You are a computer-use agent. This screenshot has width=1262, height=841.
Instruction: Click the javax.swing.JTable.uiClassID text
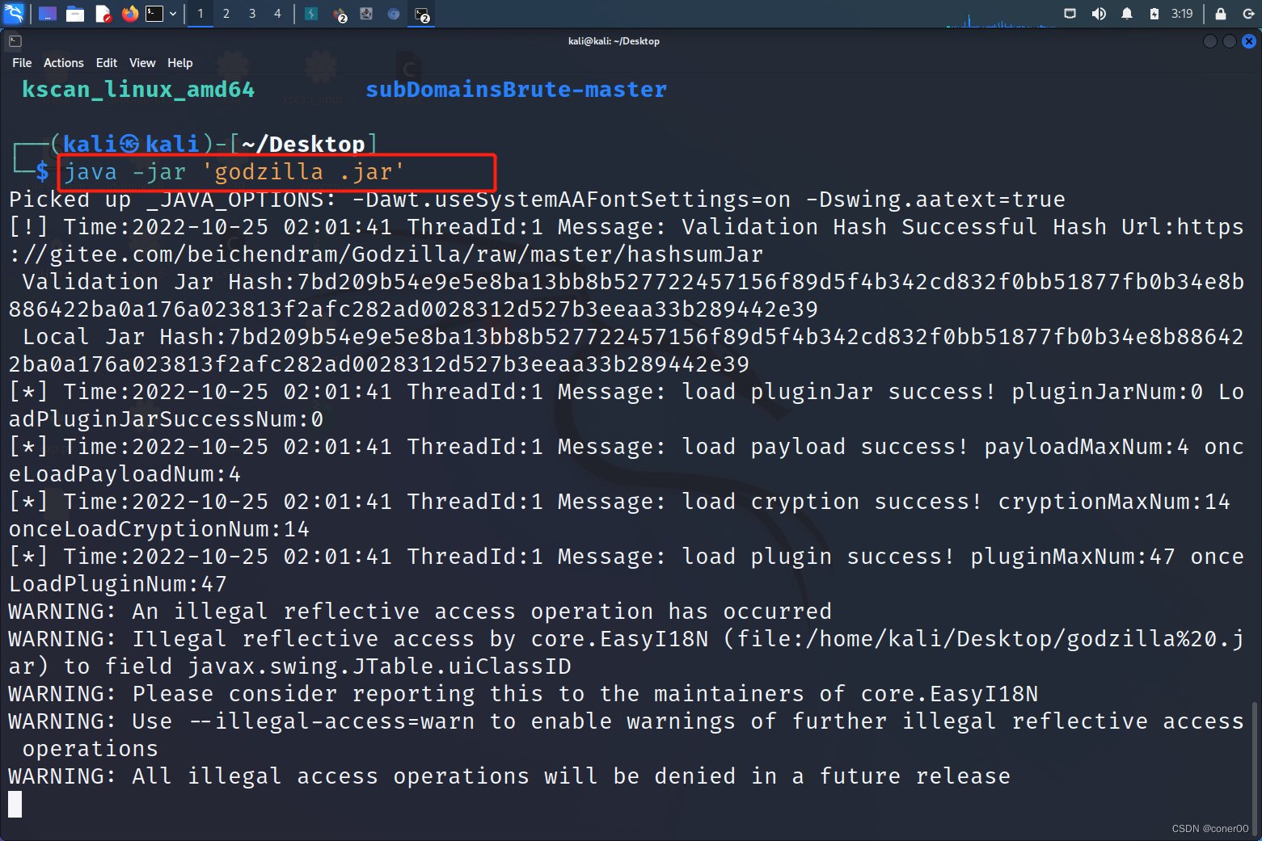(379, 666)
